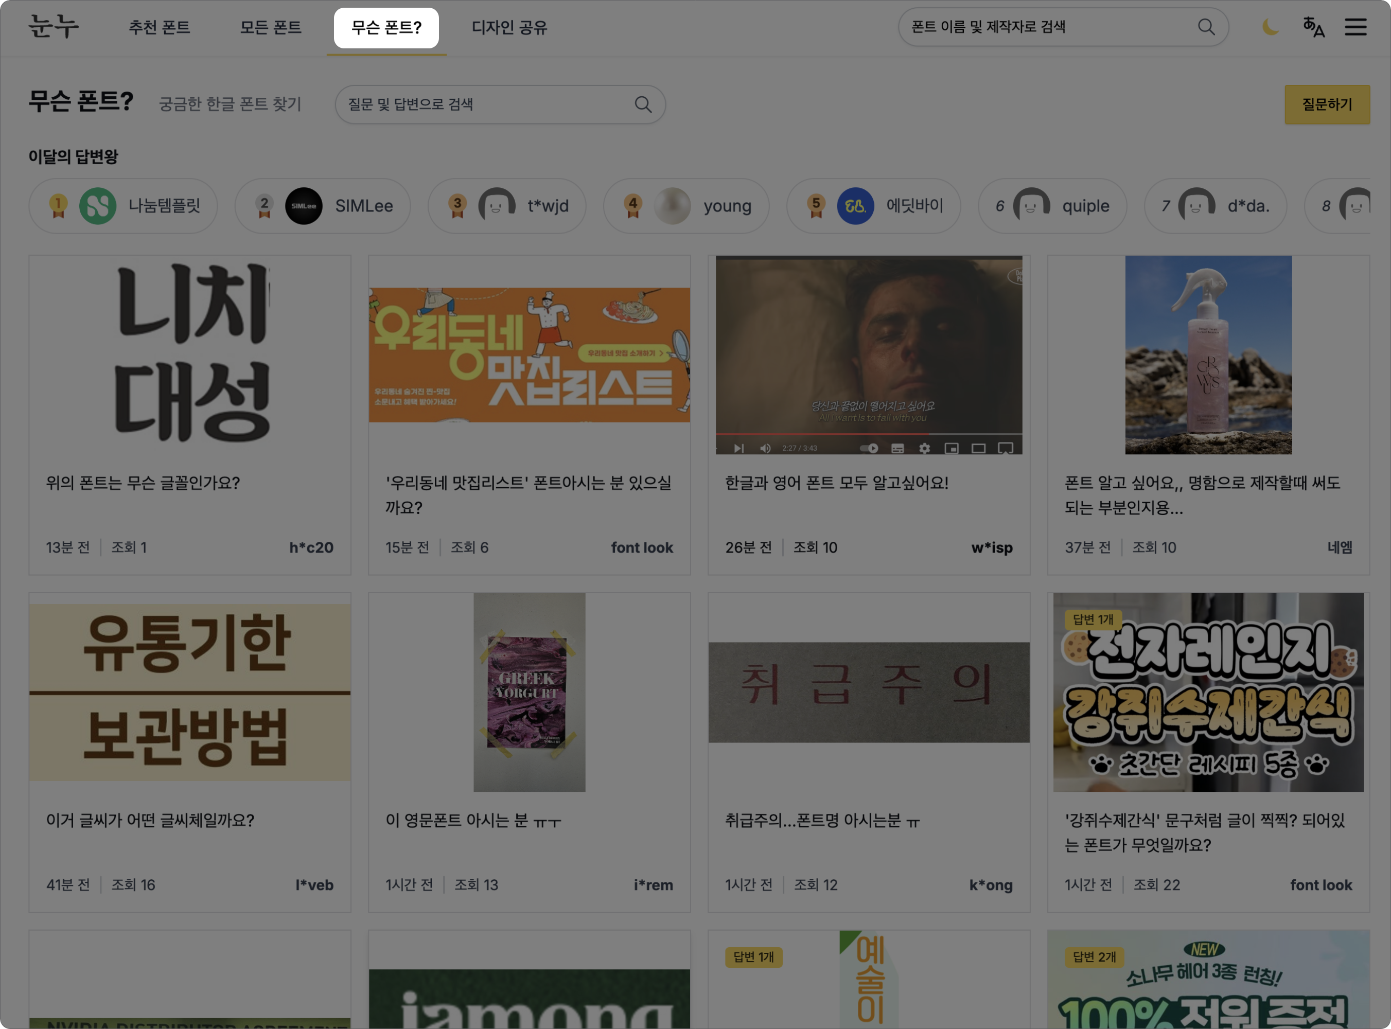Open the GREEK YORGURT poster thumbnail
Viewport: 1391px width, 1029px height.
click(x=530, y=692)
